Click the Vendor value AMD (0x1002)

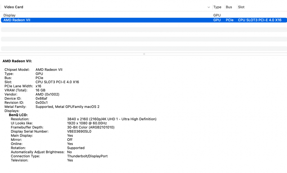pos(47,94)
